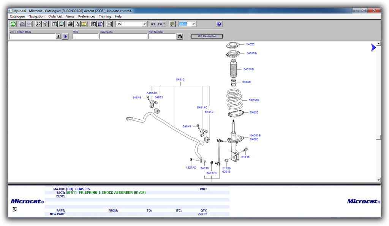The height and width of the screenshot is (226, 389).
Task: Go to next illustration with blue arrow
Action: [373, 47]
